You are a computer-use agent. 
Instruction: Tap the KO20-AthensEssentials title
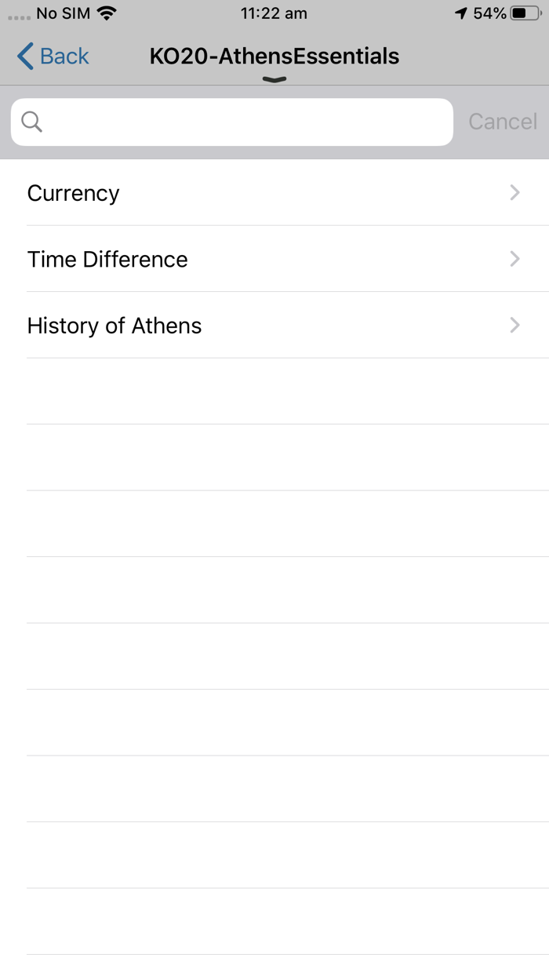pyautogui.click(x=274, y=56)
